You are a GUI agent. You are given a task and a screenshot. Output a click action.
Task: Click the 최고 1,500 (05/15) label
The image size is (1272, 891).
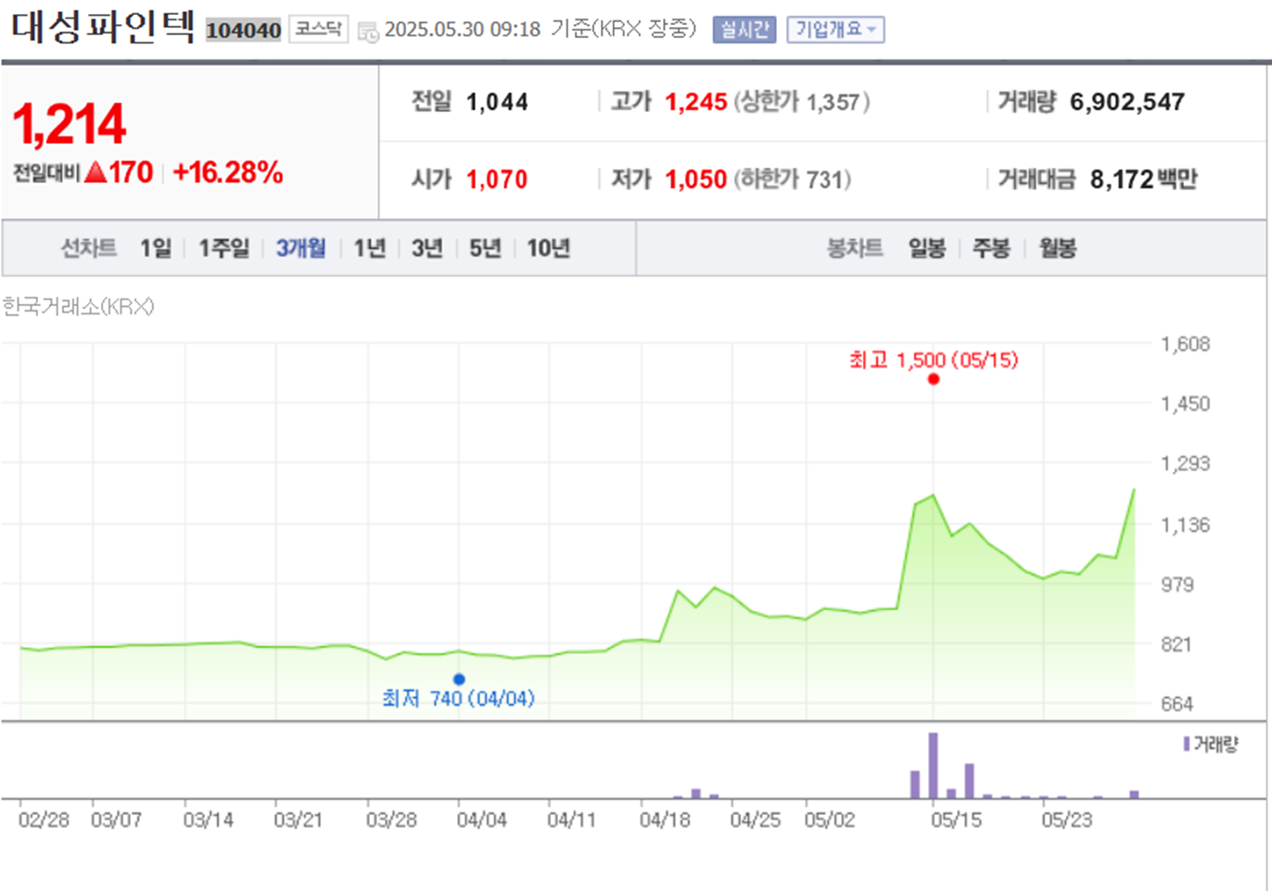click(x=934, y=360)
